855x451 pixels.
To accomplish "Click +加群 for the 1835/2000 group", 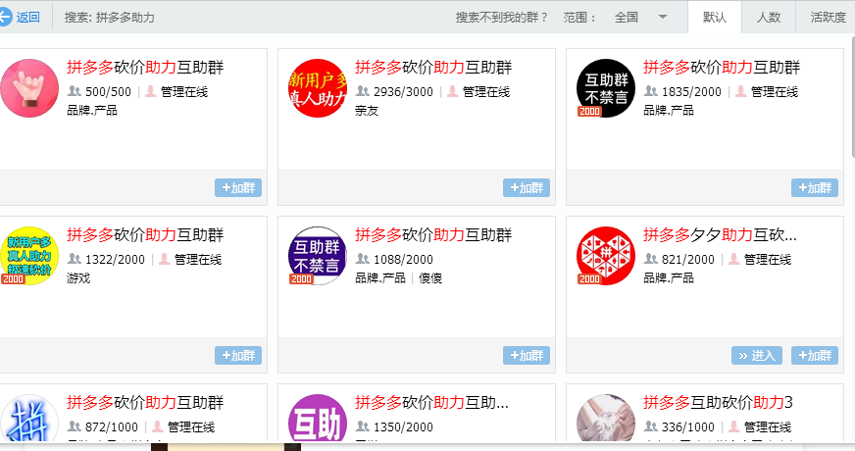I will pos(815,187).
